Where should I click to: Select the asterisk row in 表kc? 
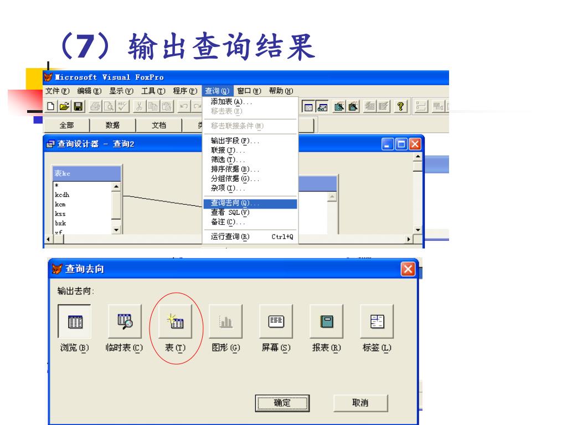(x=82, y=186)
